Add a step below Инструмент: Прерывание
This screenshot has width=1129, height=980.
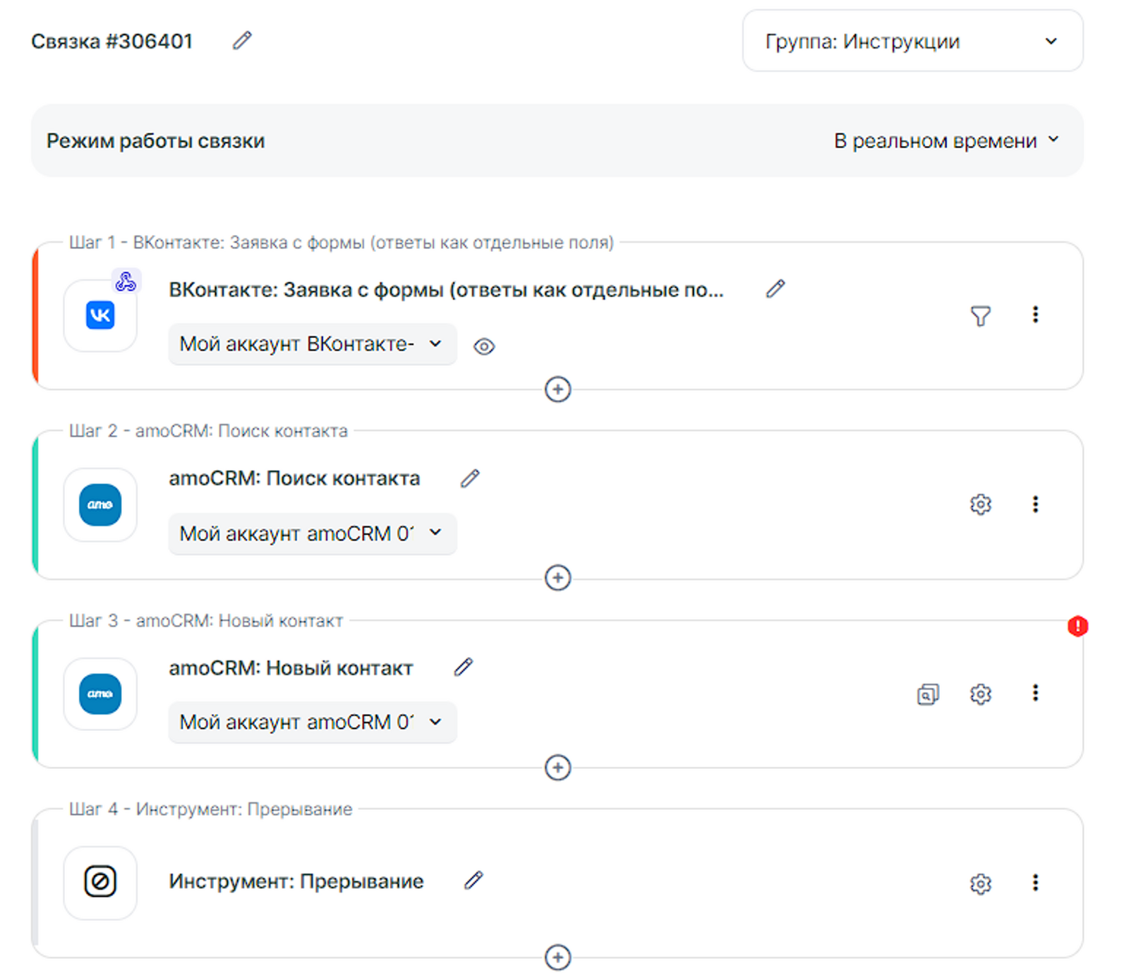coord(557,957)
